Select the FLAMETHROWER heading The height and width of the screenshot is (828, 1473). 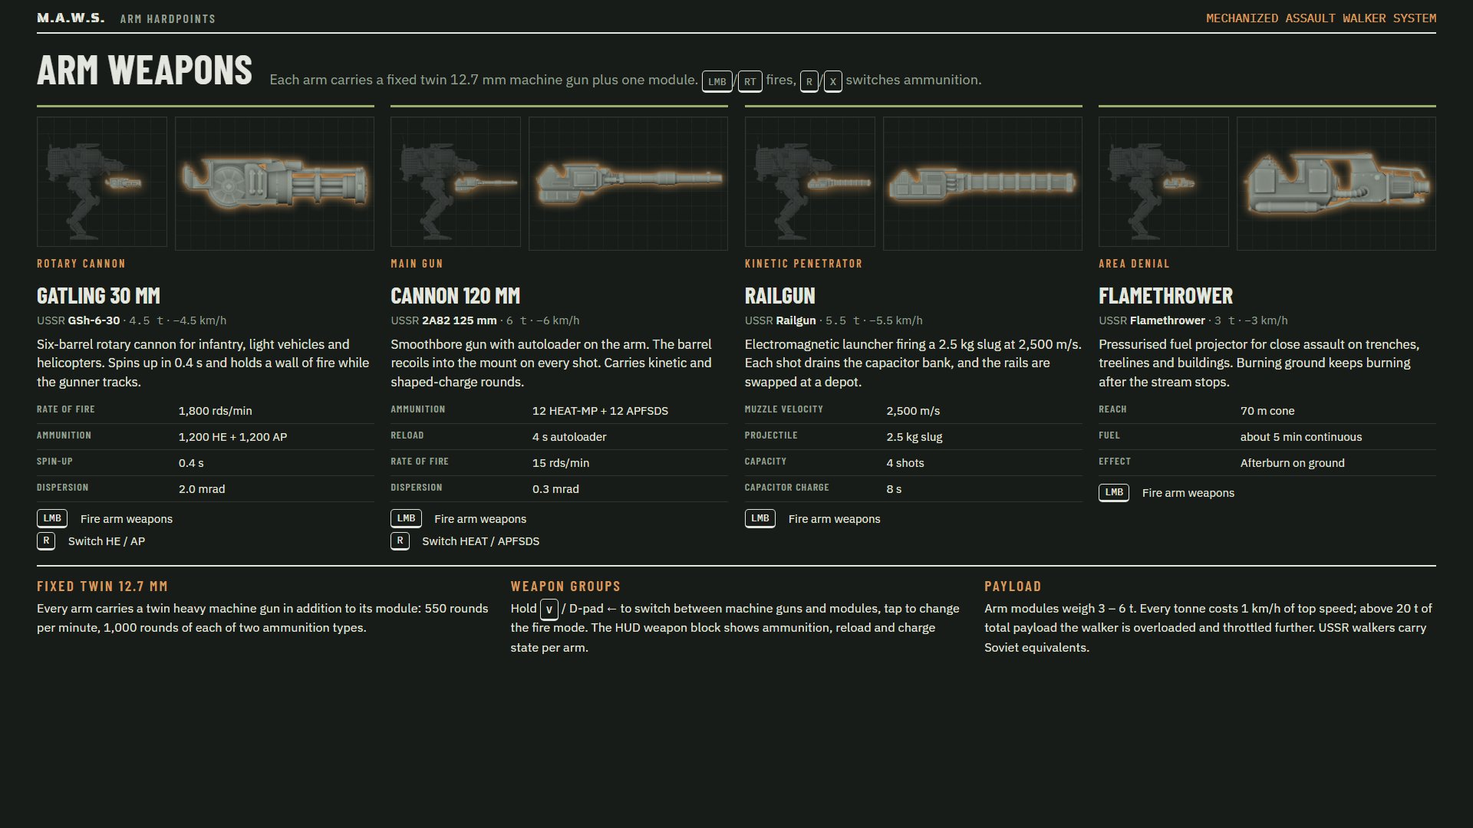[x=1166, y=296]
